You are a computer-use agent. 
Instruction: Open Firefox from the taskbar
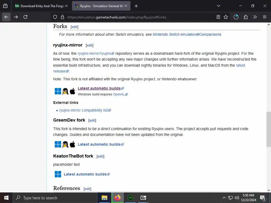click(117, 198)
